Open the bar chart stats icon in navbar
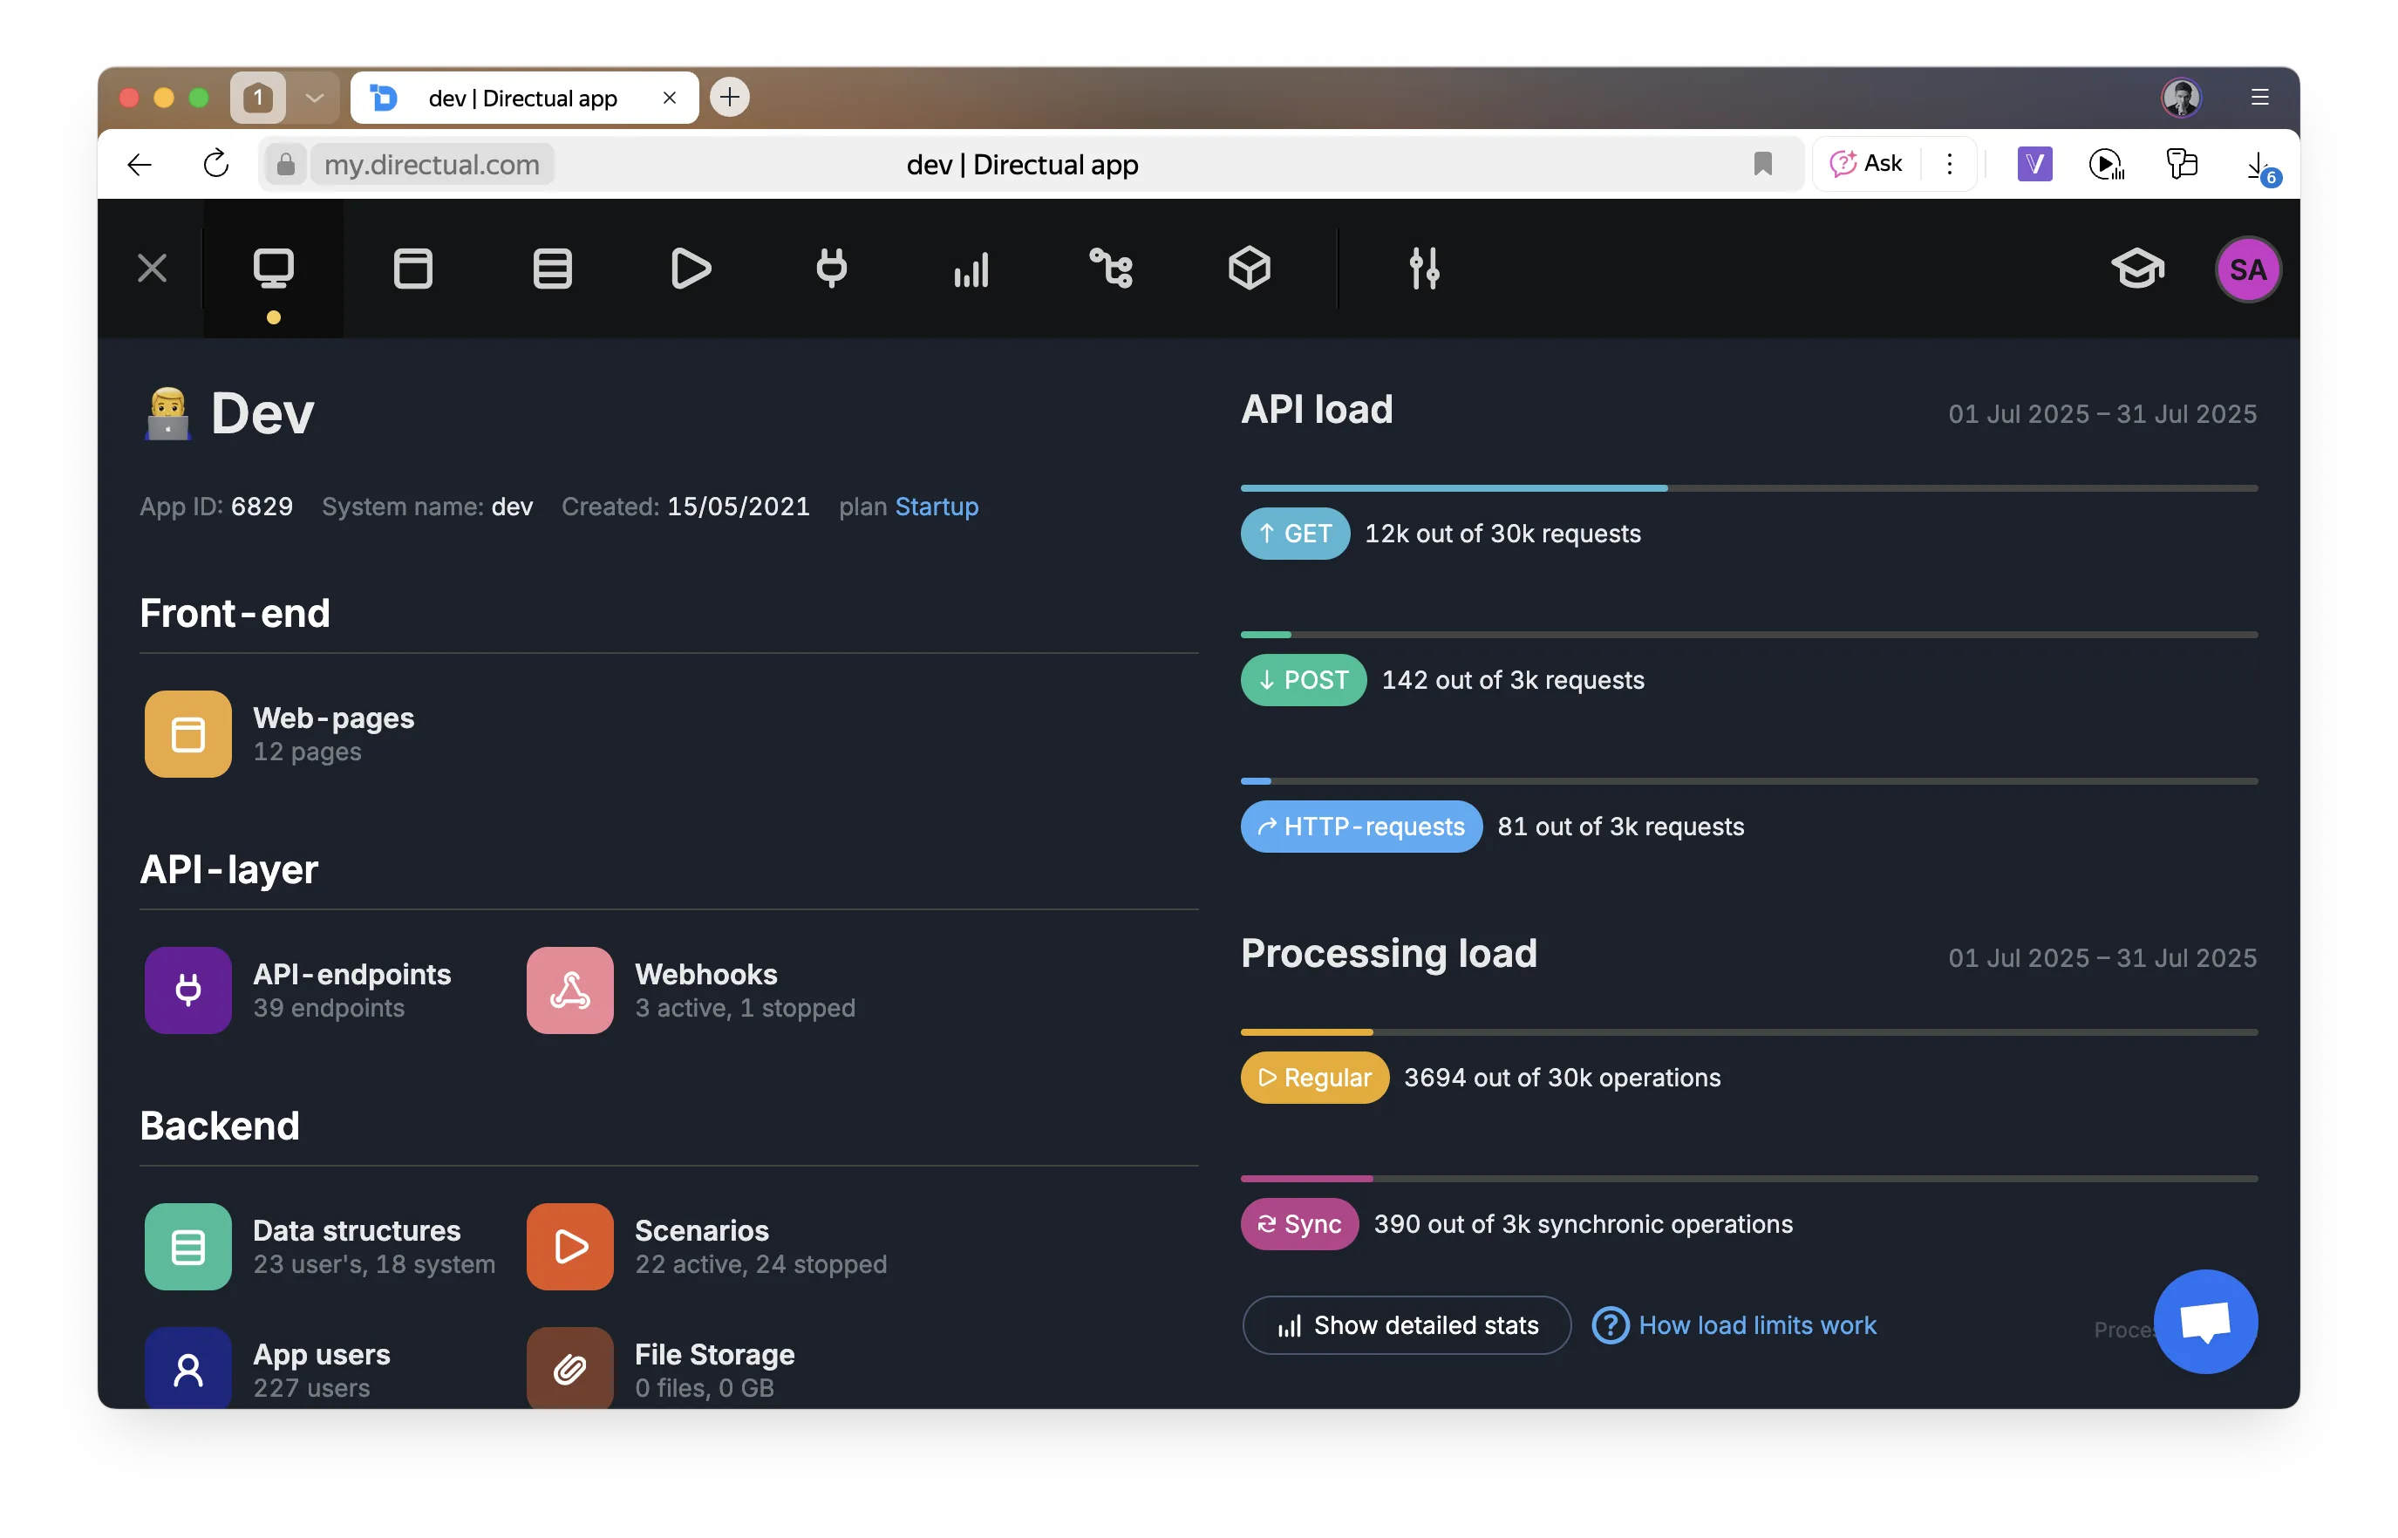This screenshot has height=1538, width=2398. [x=971, y=268]
